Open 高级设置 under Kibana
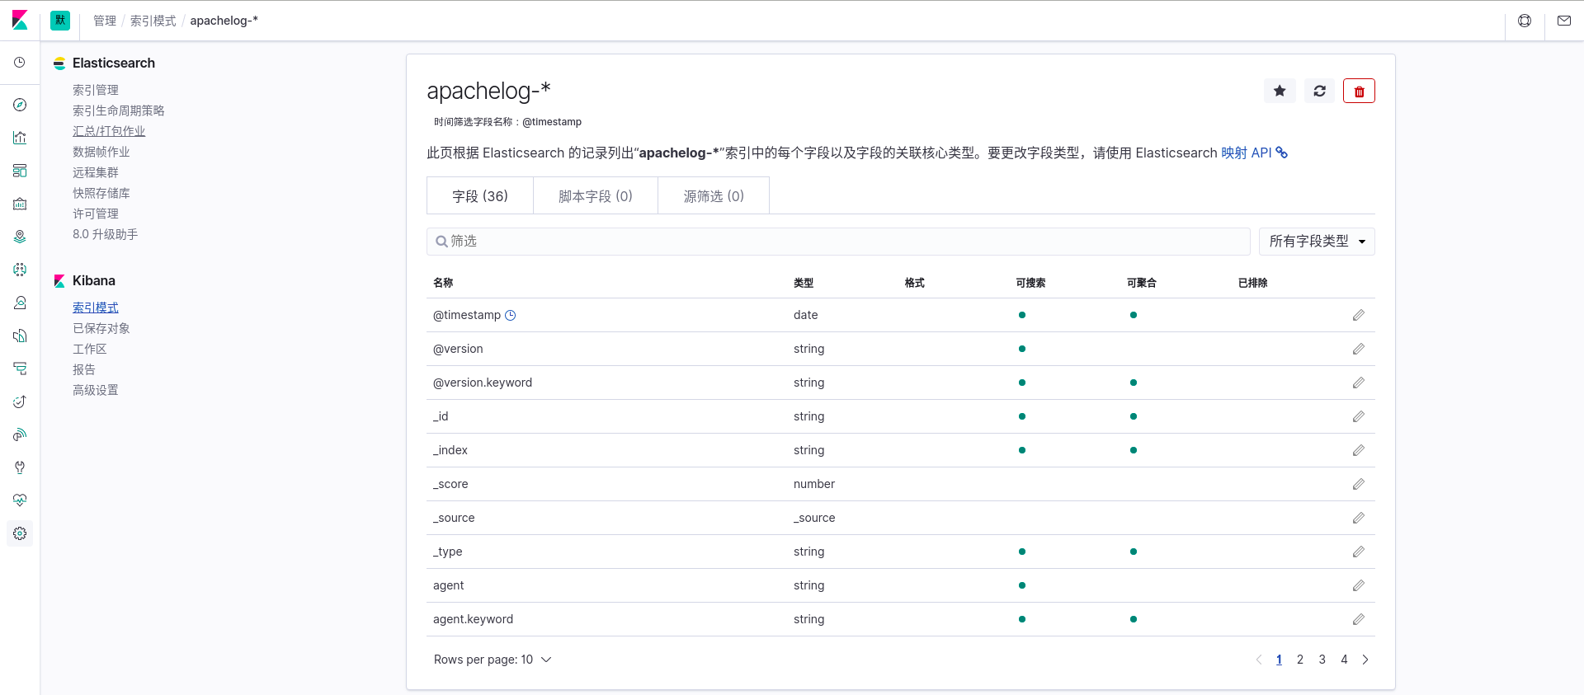Image resolution: width=1584 pixels, height=695 pixels. tap(96, 390)
